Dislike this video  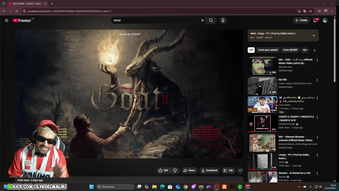point(175,170)
